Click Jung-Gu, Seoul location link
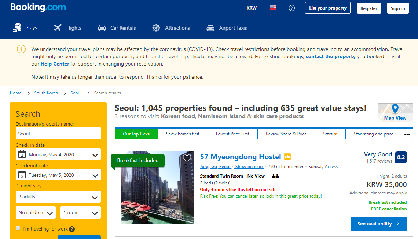This screenshot has width=418, height=239. click(215, 166)
